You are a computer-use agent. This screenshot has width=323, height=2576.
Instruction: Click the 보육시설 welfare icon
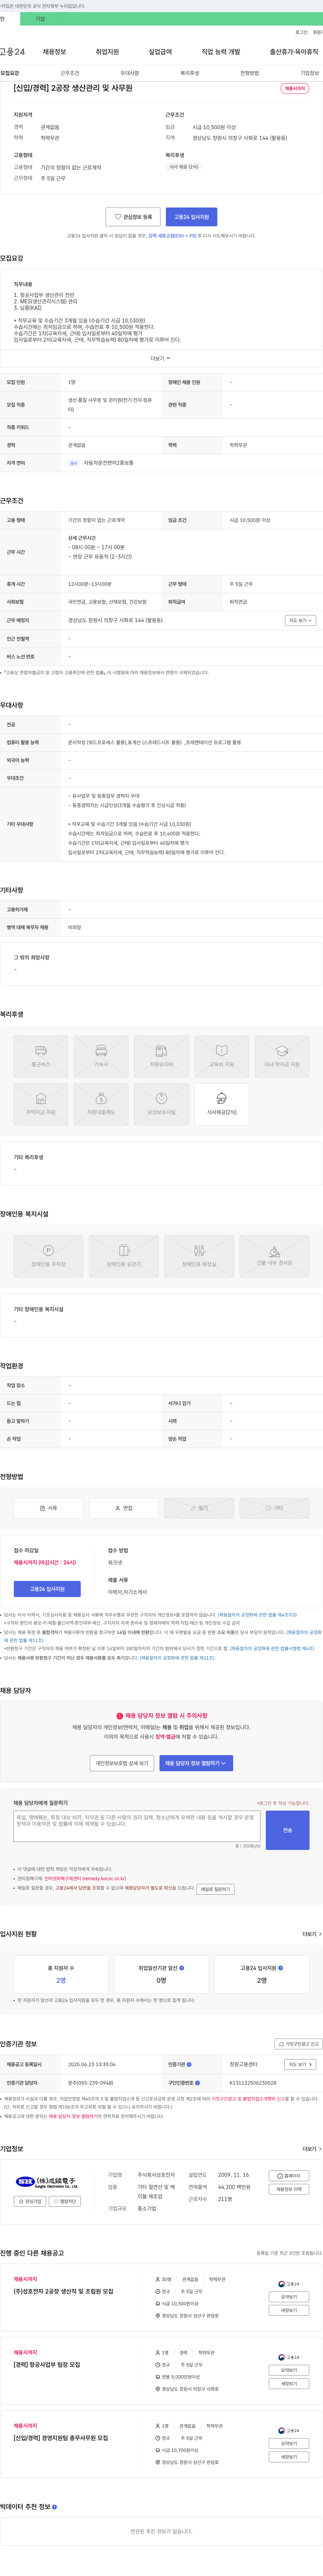tap(161, 1104)
